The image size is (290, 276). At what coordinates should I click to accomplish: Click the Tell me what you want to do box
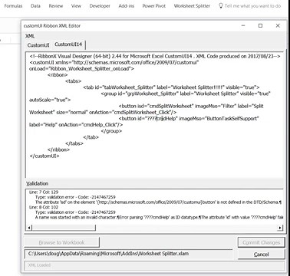pos(252,5)
